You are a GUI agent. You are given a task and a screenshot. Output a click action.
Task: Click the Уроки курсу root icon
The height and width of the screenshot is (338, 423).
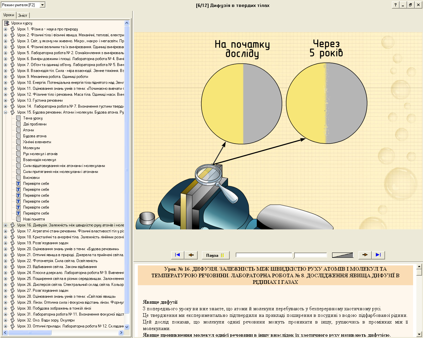click(x=7, y=23)
